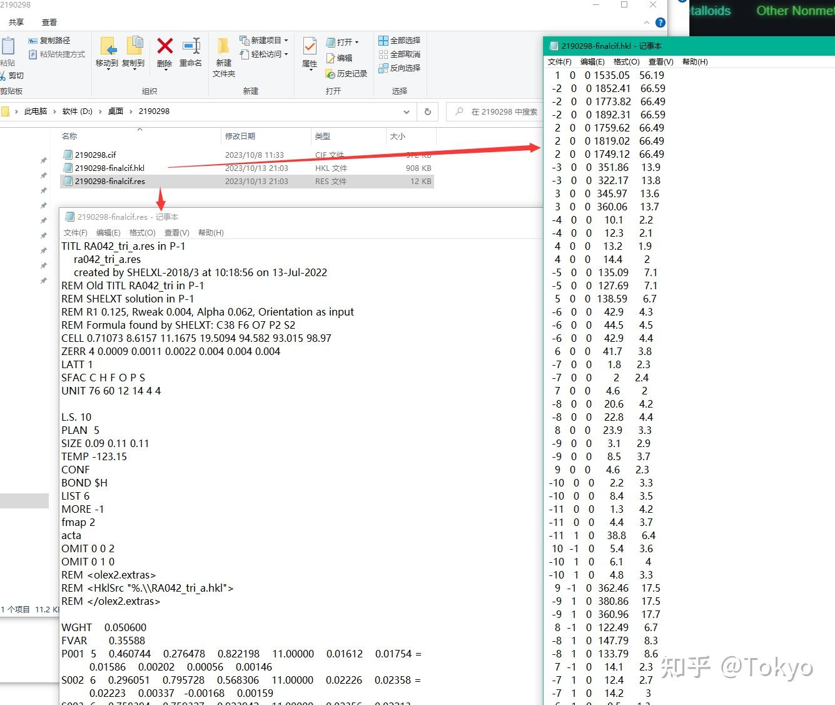Image resolution: width=835 pixels, height=705 pixels.
Task: Click Select all (全部选择) option
Action: pyautogui.click(x=399, y=41)
